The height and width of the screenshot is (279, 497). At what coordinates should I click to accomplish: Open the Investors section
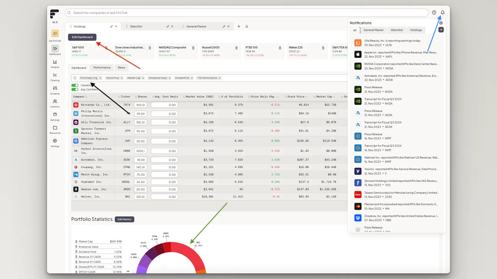(55, 103)
